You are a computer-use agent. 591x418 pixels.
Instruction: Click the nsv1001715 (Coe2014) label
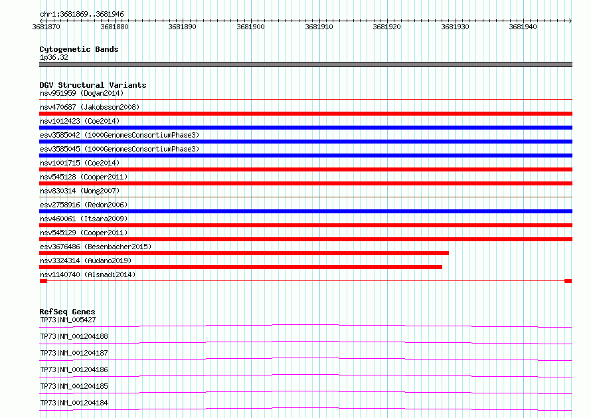[x=80, y=163]
